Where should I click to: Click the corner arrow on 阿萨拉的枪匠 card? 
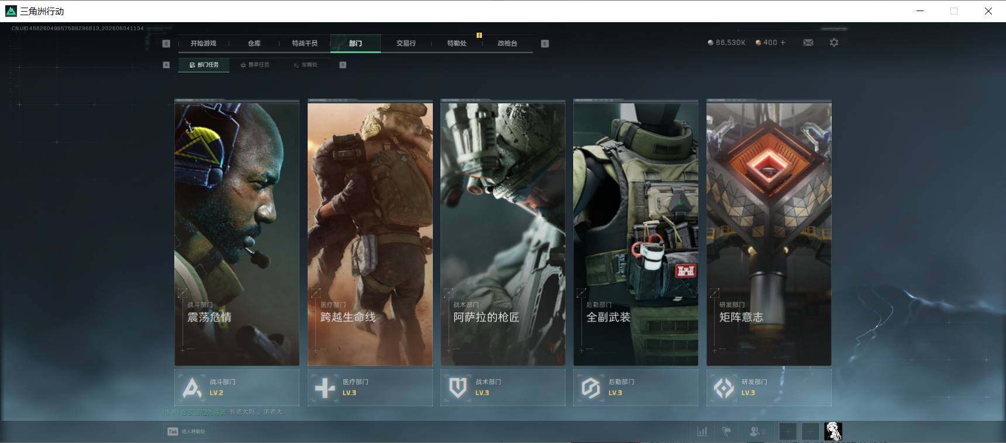pos(449,292)
